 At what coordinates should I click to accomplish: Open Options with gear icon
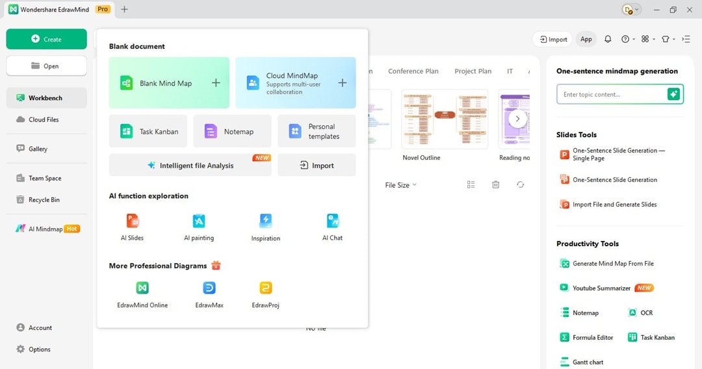click(x=33, y=350)
